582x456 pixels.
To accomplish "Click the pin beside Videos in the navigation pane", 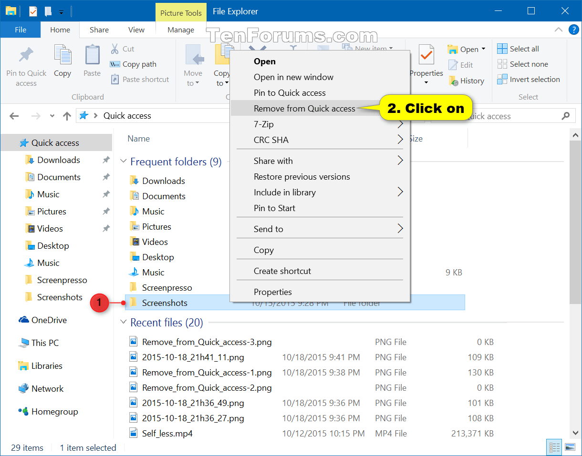I will pos(106,229).
